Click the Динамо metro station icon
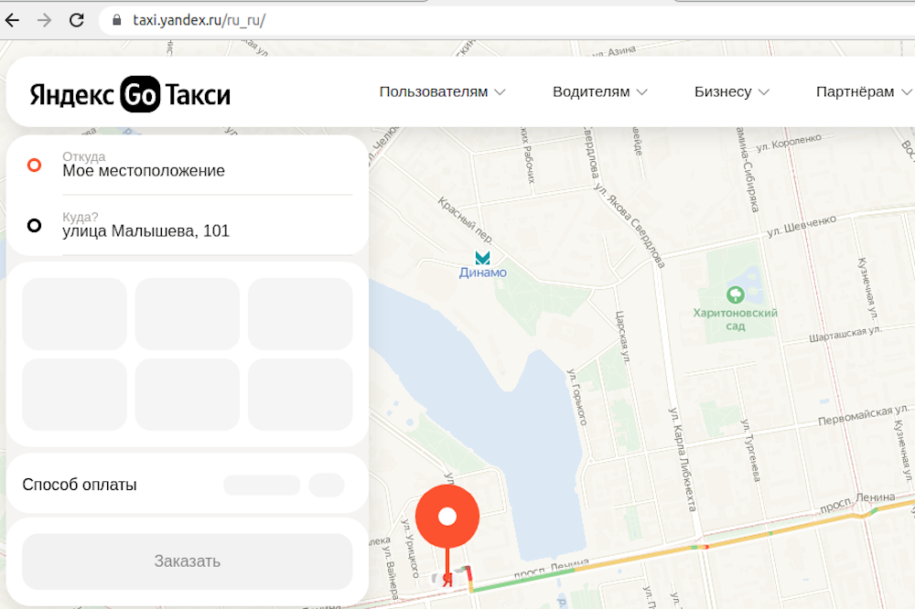This screenshot has height=609, width=915. pyautogui.click(x=482, y=258)
